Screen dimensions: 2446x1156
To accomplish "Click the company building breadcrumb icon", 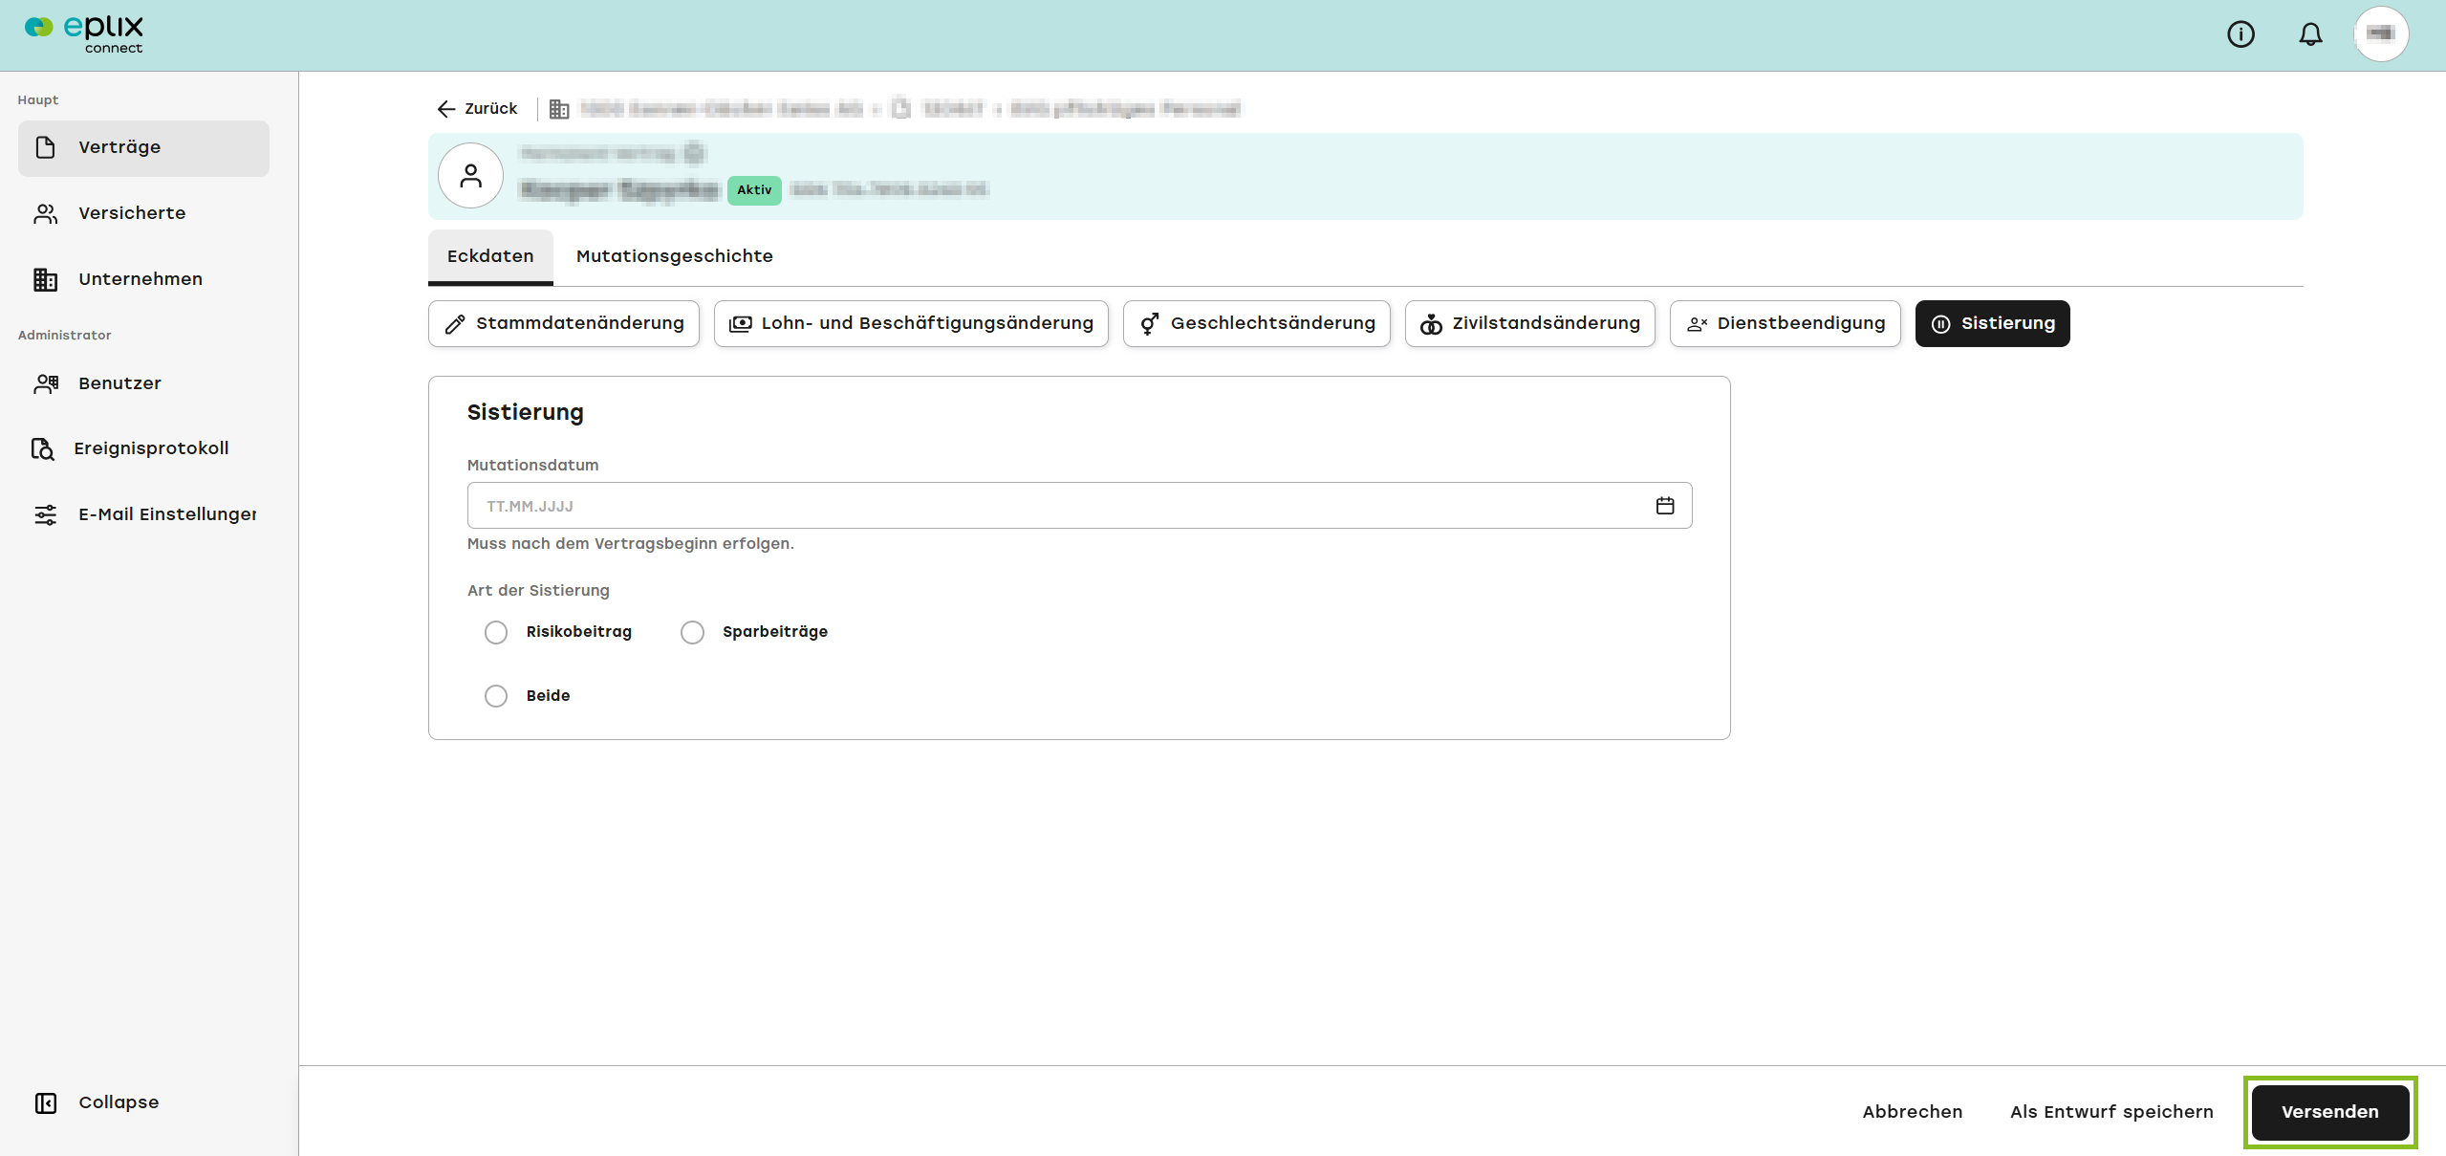I will (559, 109).
